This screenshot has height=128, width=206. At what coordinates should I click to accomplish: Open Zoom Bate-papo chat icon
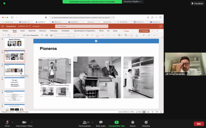click(101, 122)
